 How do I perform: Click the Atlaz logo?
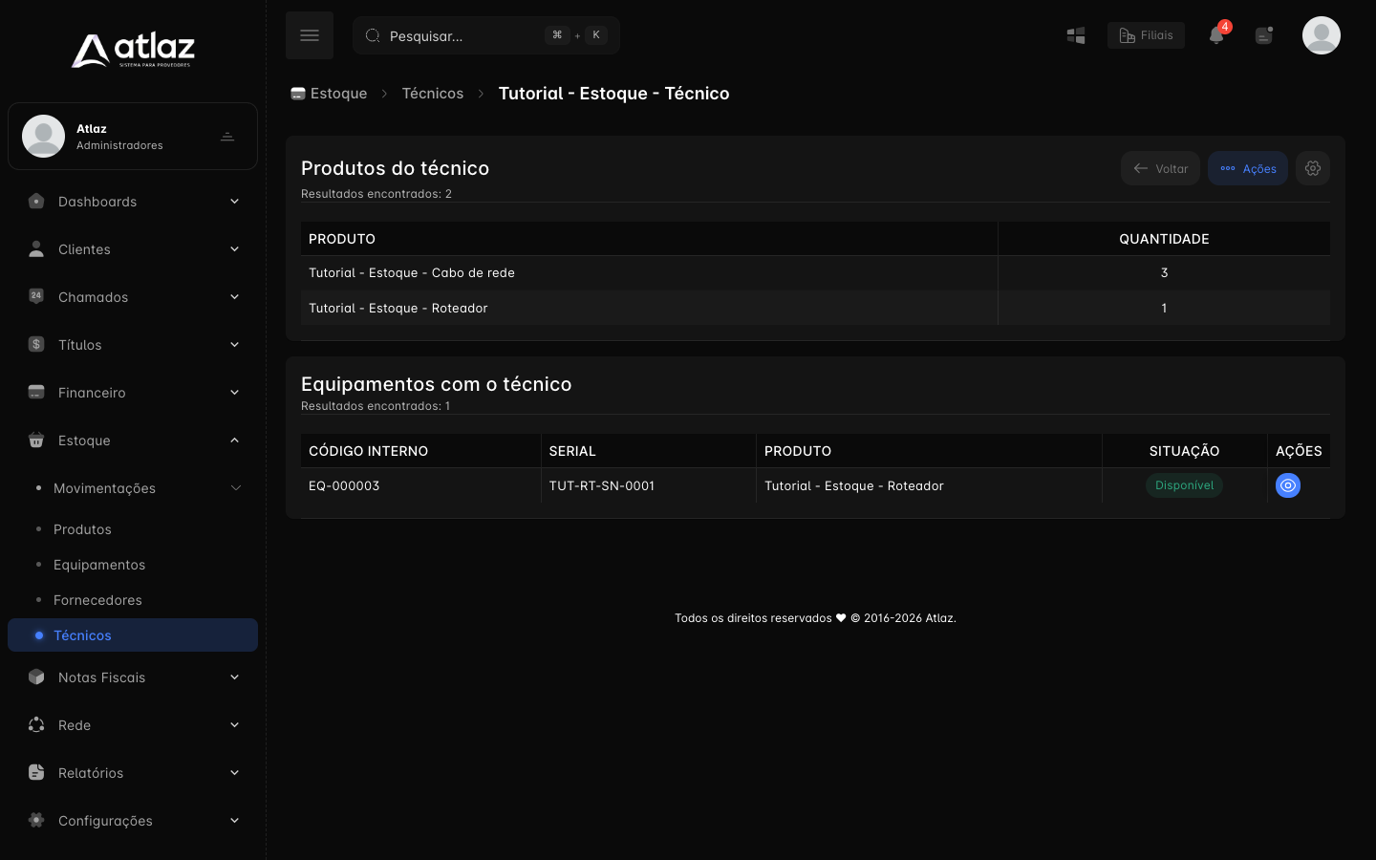click(x=133, y=51)
